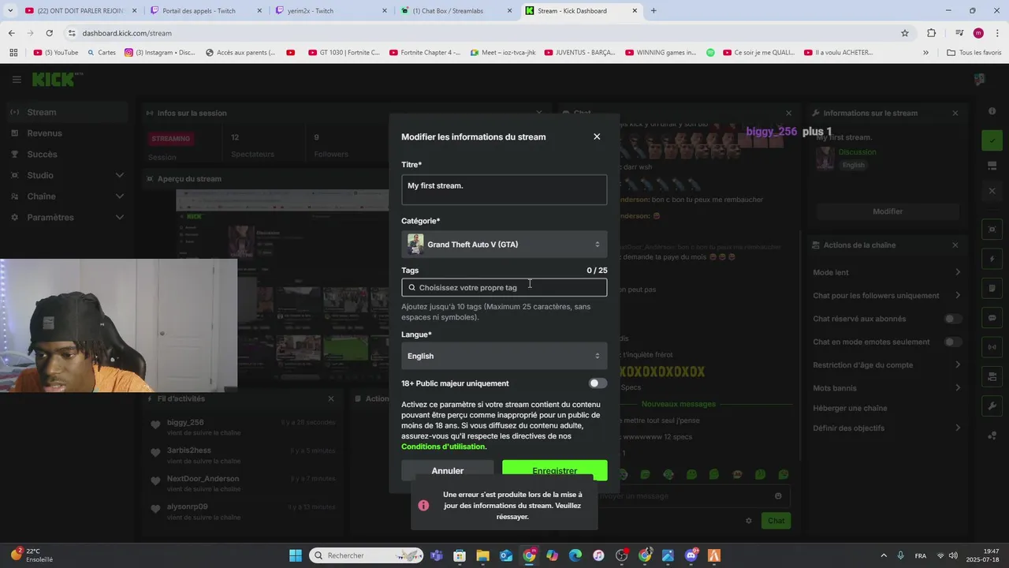The width and height of the screenshot is (1009, 568).
Task: Click the Titre field containing My first stream.
Action: click(x=504, y=190)
